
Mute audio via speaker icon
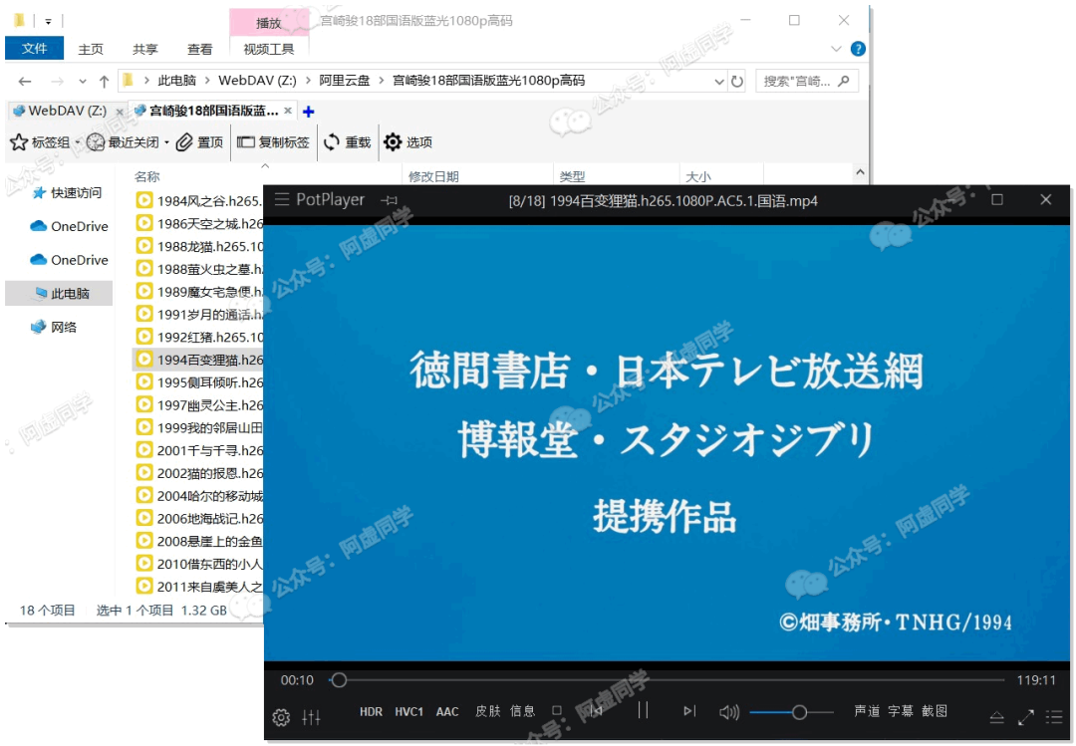pos(728,712)
